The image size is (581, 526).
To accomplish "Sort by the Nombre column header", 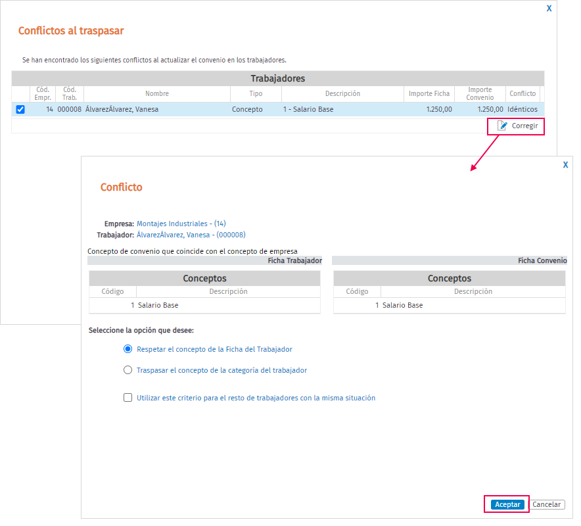I will [x=157, y=94].
